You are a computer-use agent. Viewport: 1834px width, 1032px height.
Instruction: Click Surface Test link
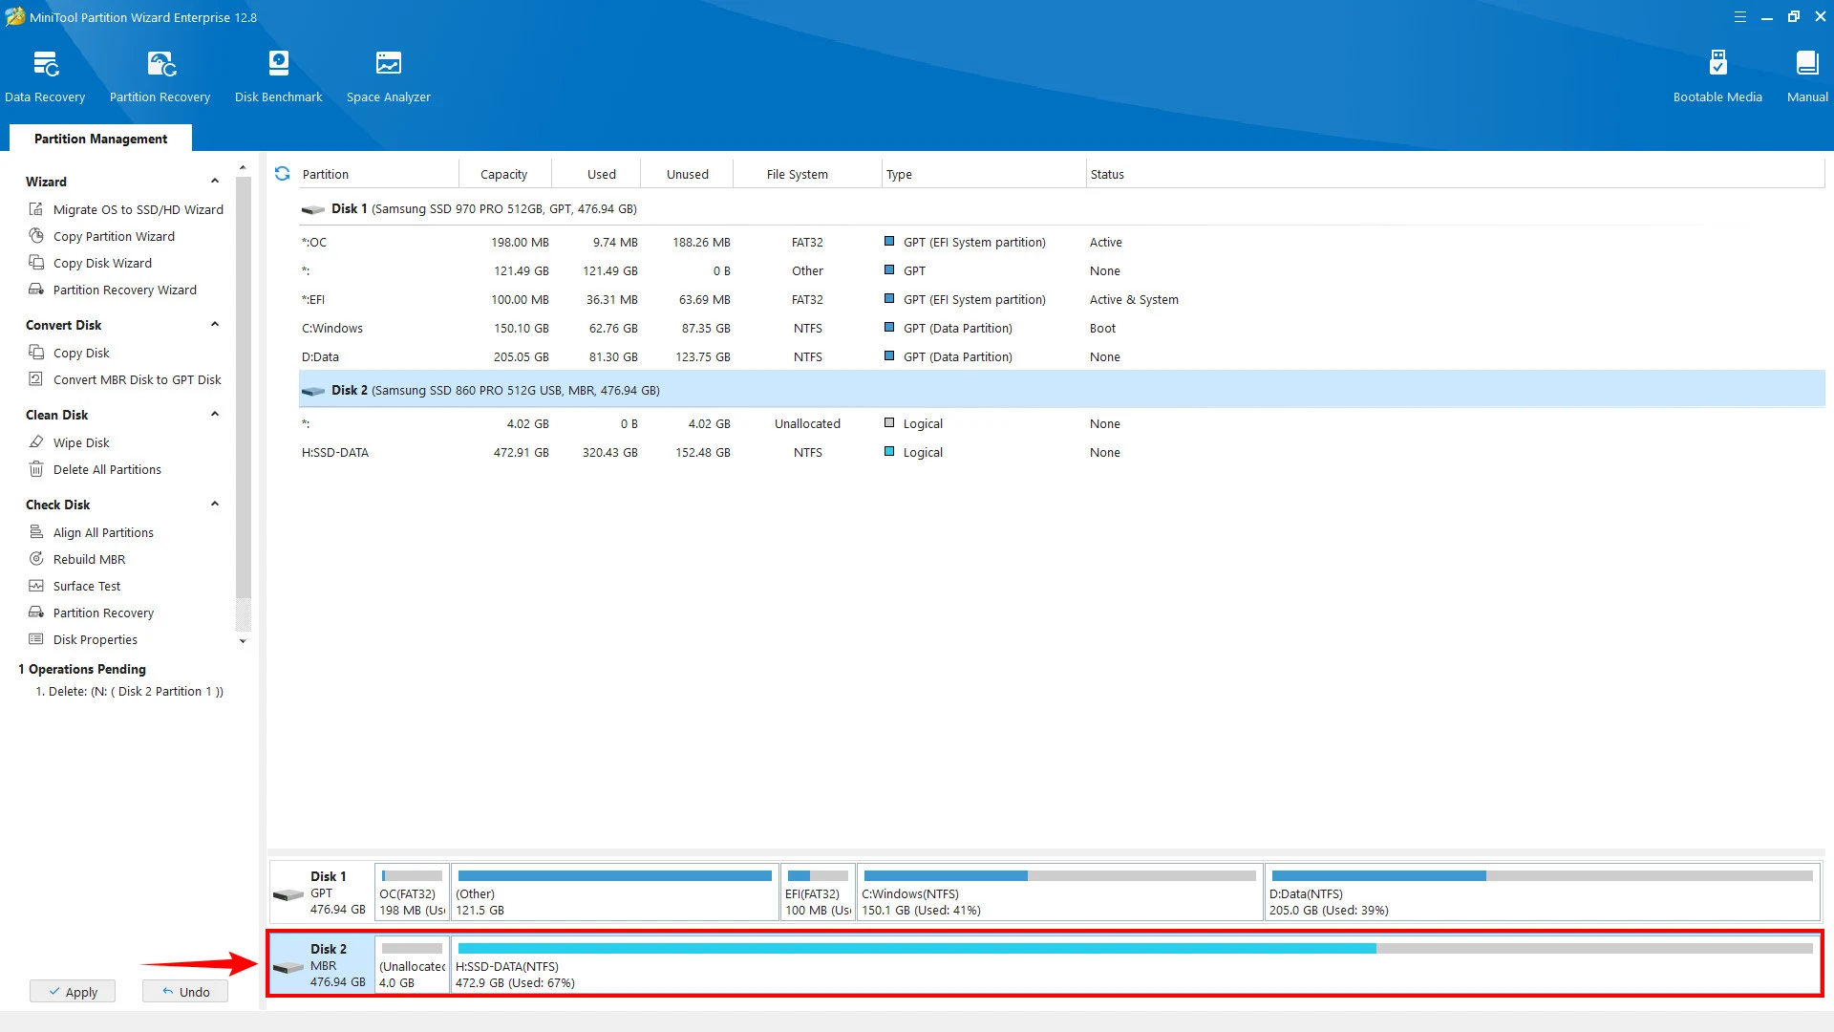tap(87, 586)
